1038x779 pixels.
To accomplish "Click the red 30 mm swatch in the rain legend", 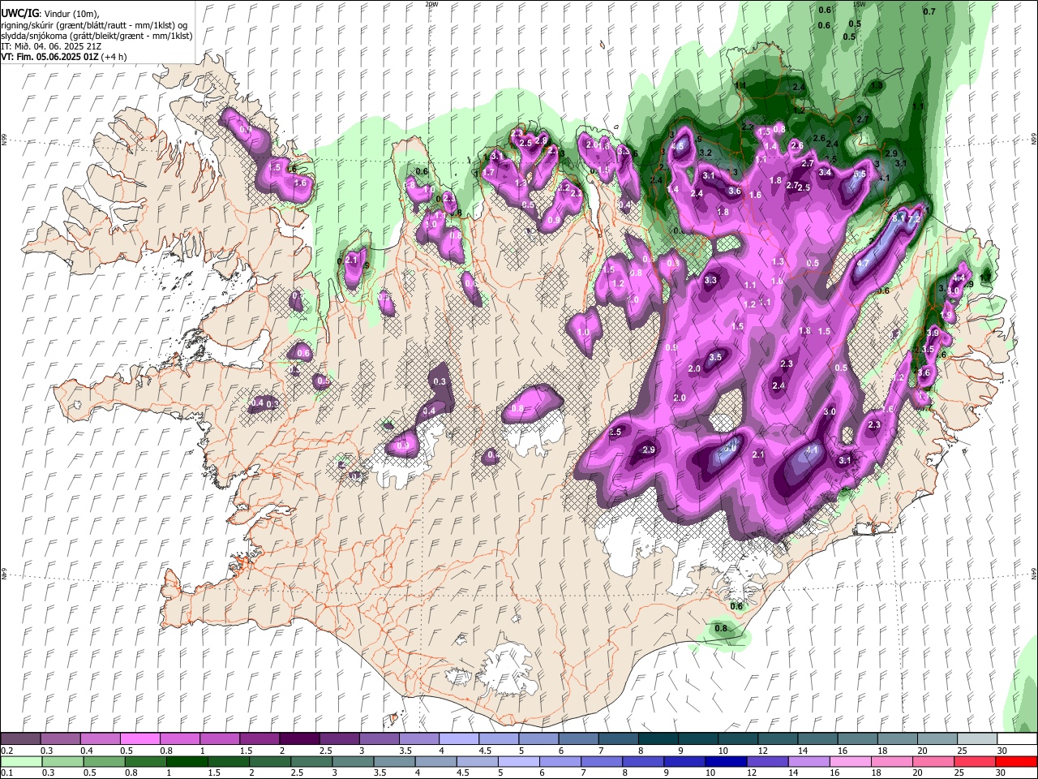I will [1017, 761].
